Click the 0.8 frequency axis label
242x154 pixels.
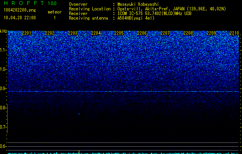[x=3, y=108]
